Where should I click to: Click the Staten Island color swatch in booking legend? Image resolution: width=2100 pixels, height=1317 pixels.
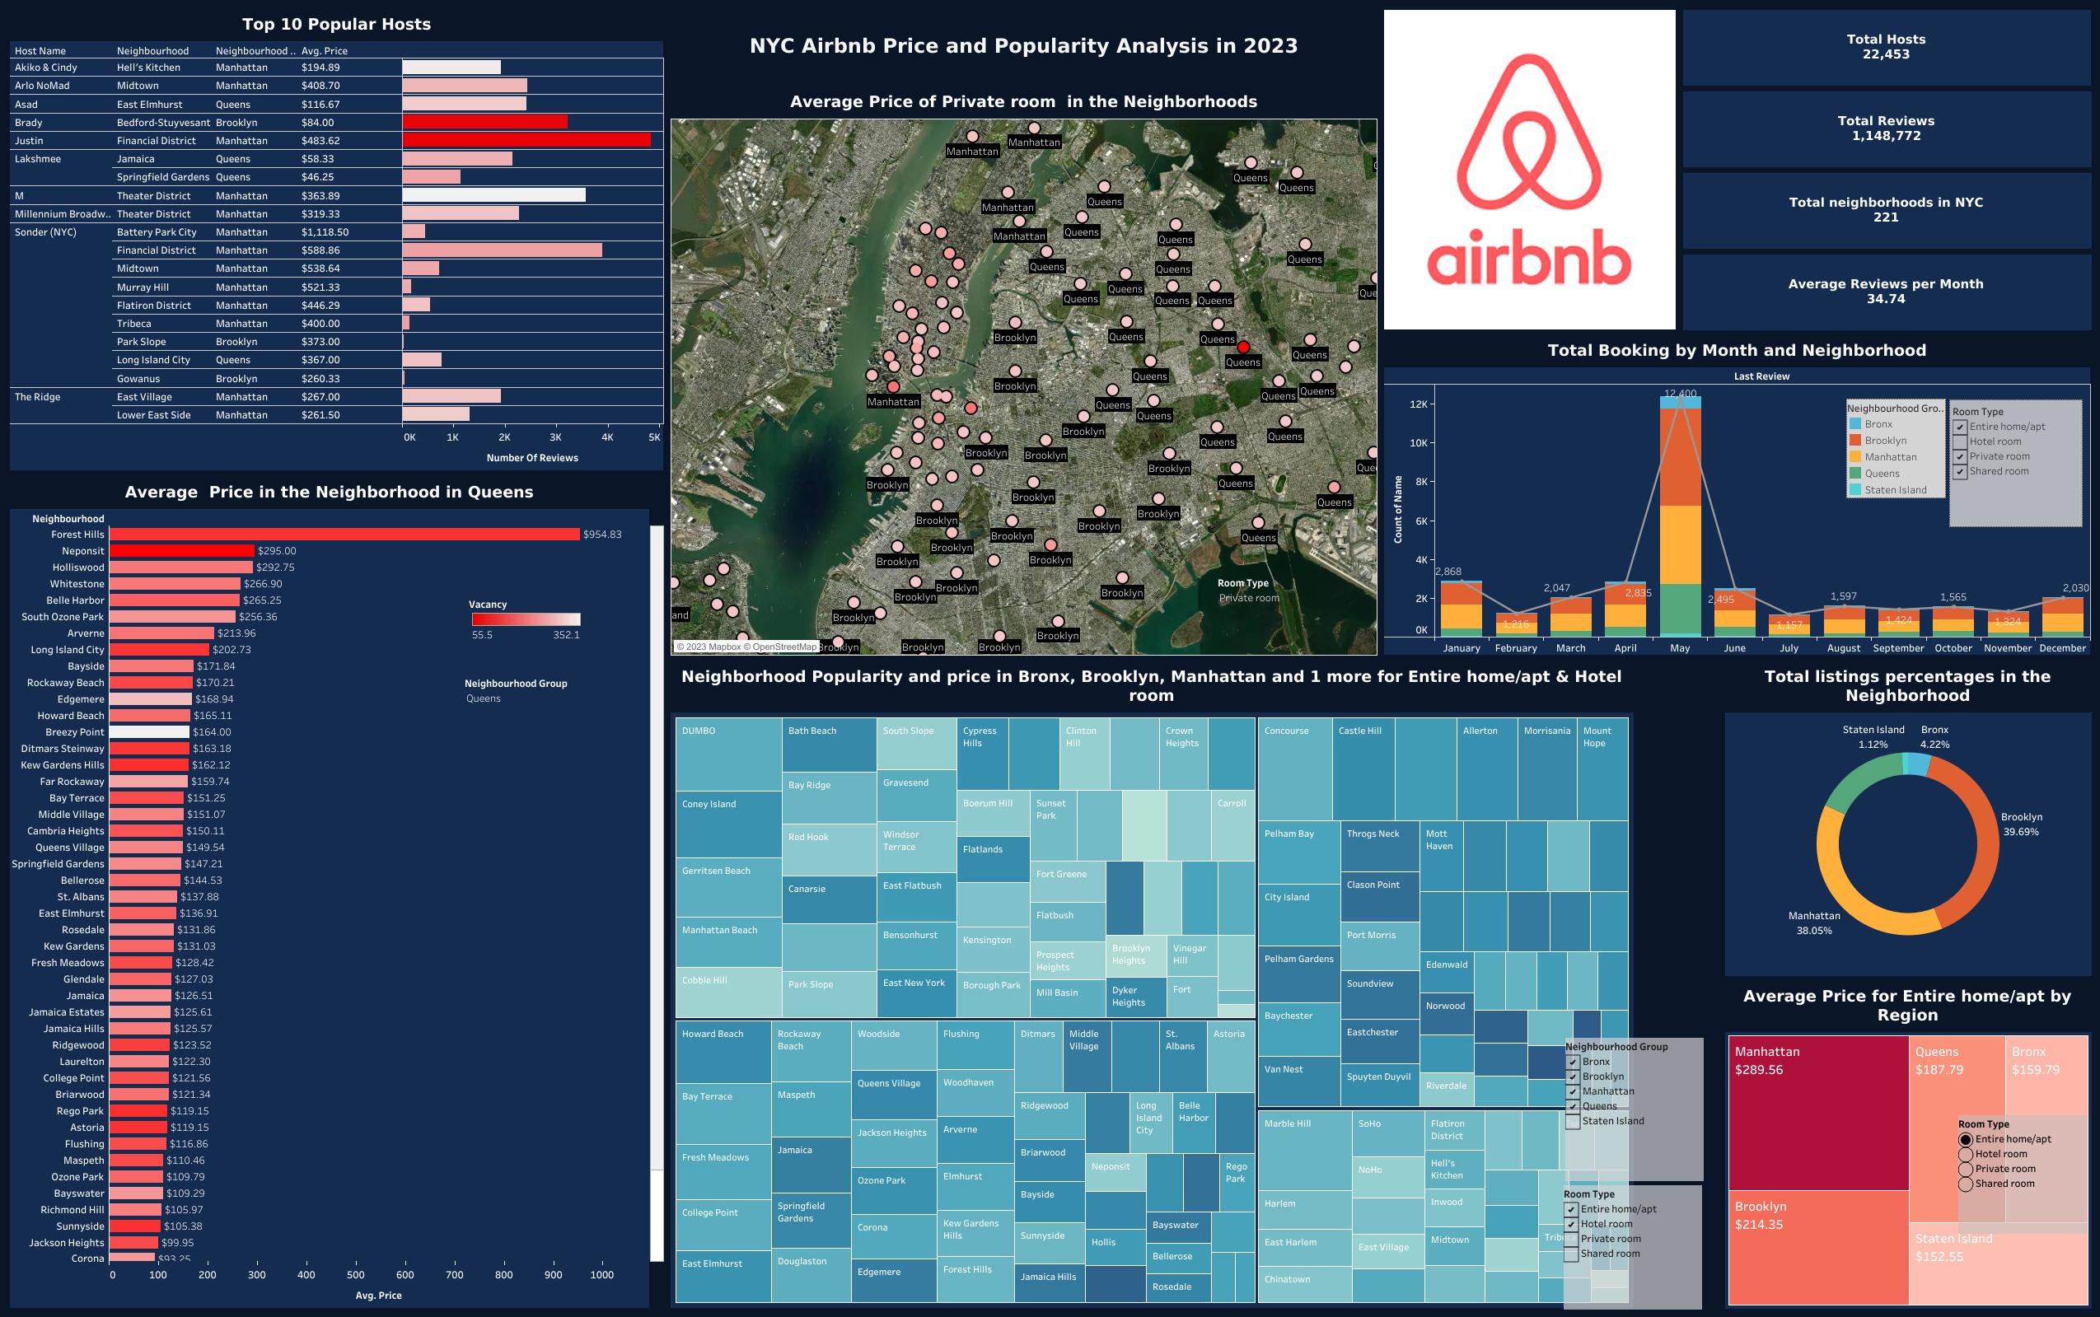tap(1855, 489)
